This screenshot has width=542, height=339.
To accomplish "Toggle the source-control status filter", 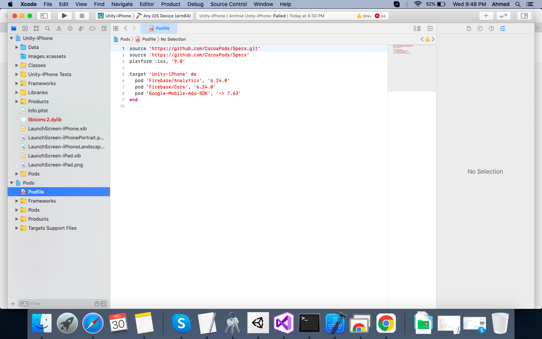I will point(103,304).
